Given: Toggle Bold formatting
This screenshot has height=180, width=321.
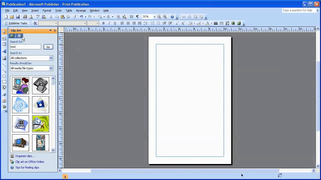Looking at the screenshot, I should [x=103, y=23].
